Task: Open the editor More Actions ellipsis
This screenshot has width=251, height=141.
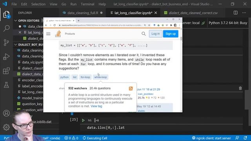Action: 244,13
